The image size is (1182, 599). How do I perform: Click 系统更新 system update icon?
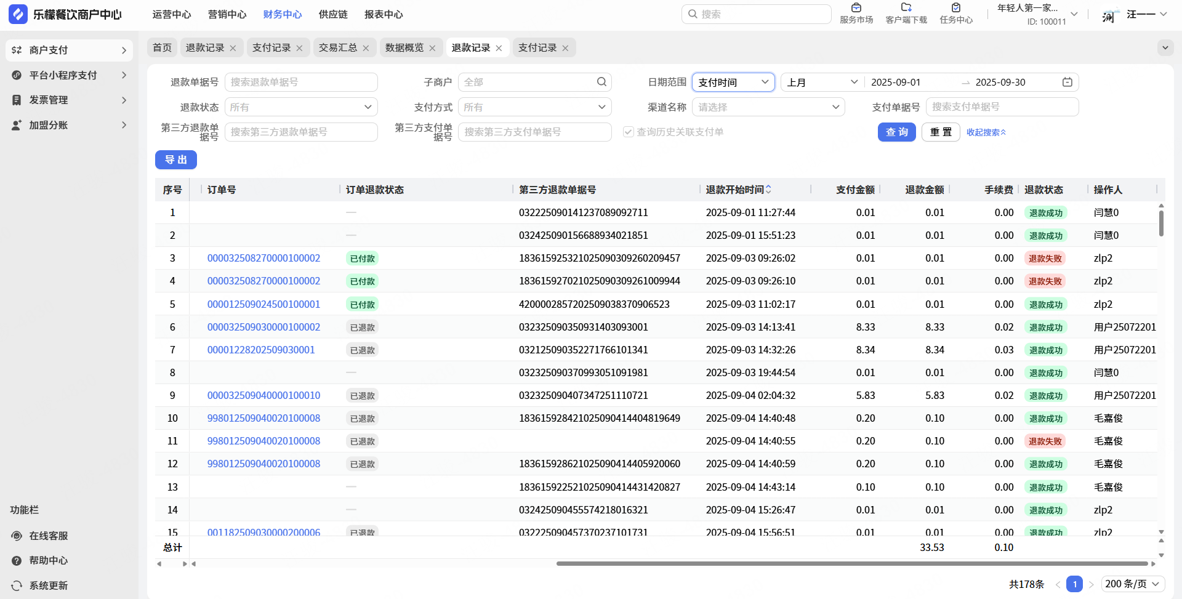click(x=17, y=585)
